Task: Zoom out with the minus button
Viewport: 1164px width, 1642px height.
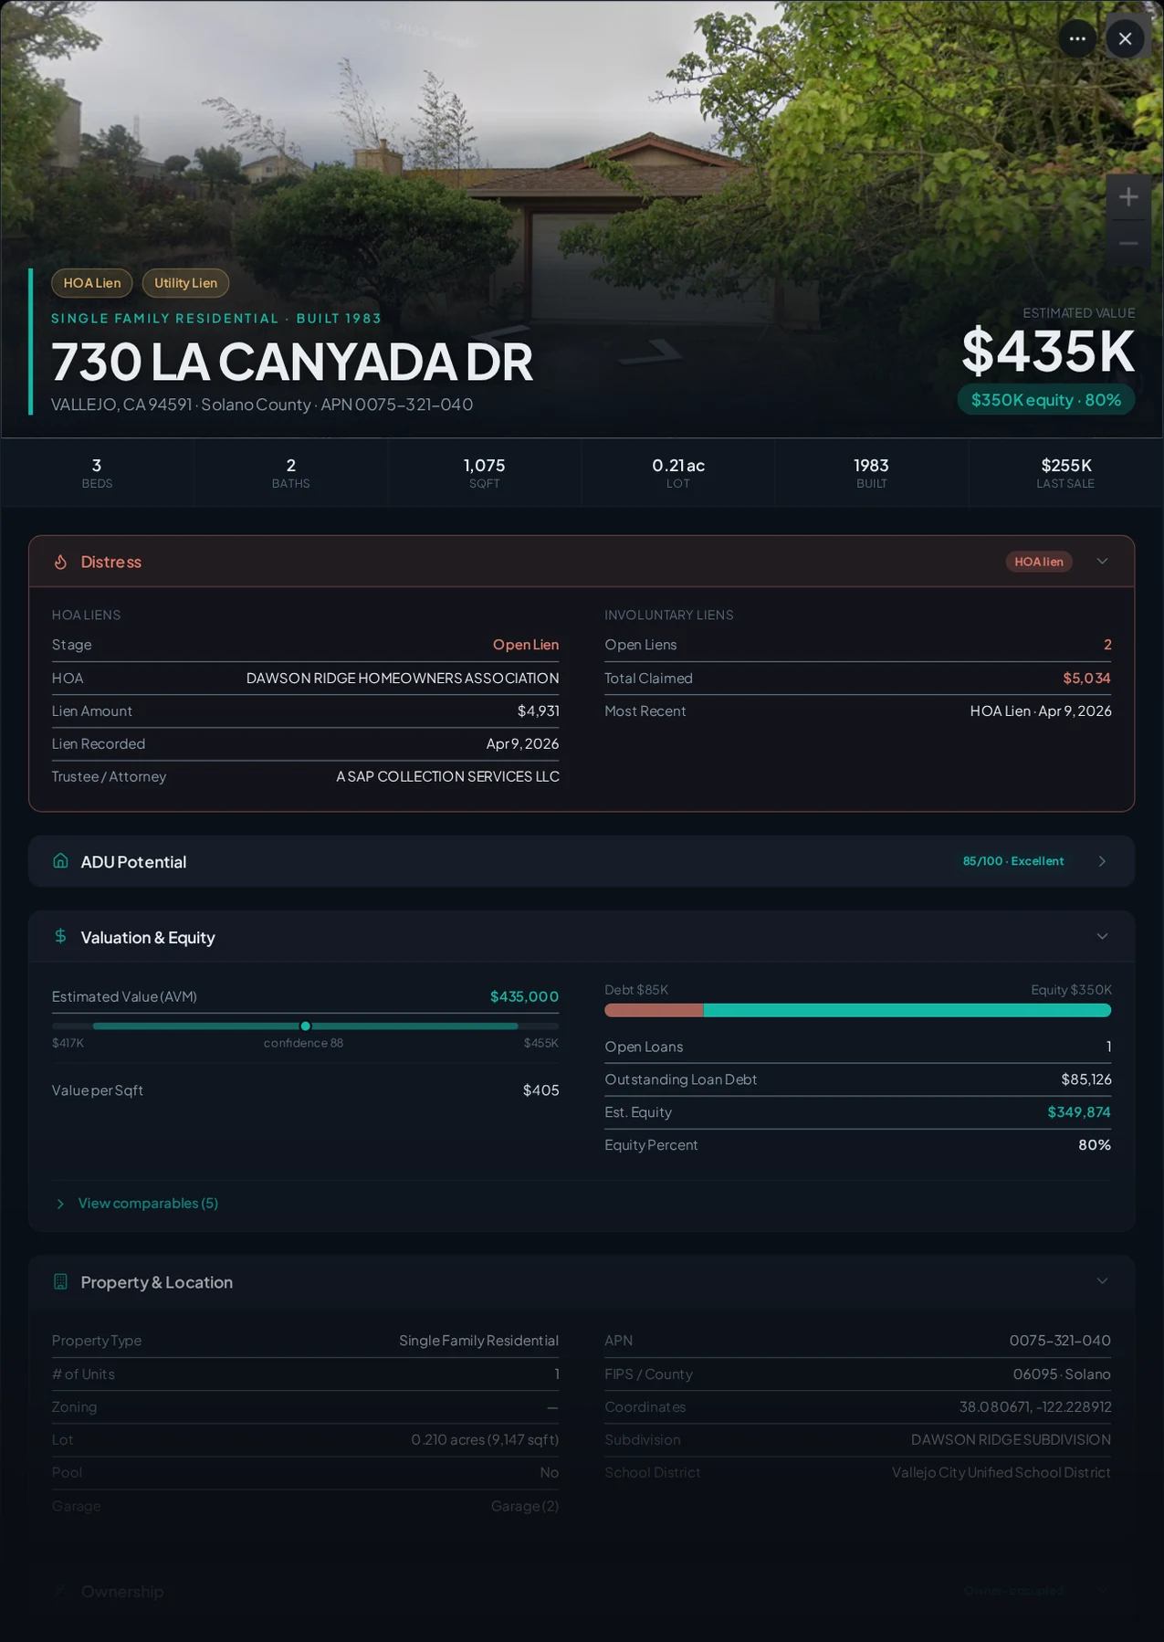Action: click(1128, 243)
